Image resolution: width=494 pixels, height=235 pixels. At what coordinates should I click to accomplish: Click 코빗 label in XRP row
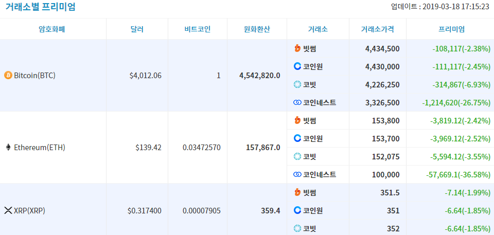310,228
